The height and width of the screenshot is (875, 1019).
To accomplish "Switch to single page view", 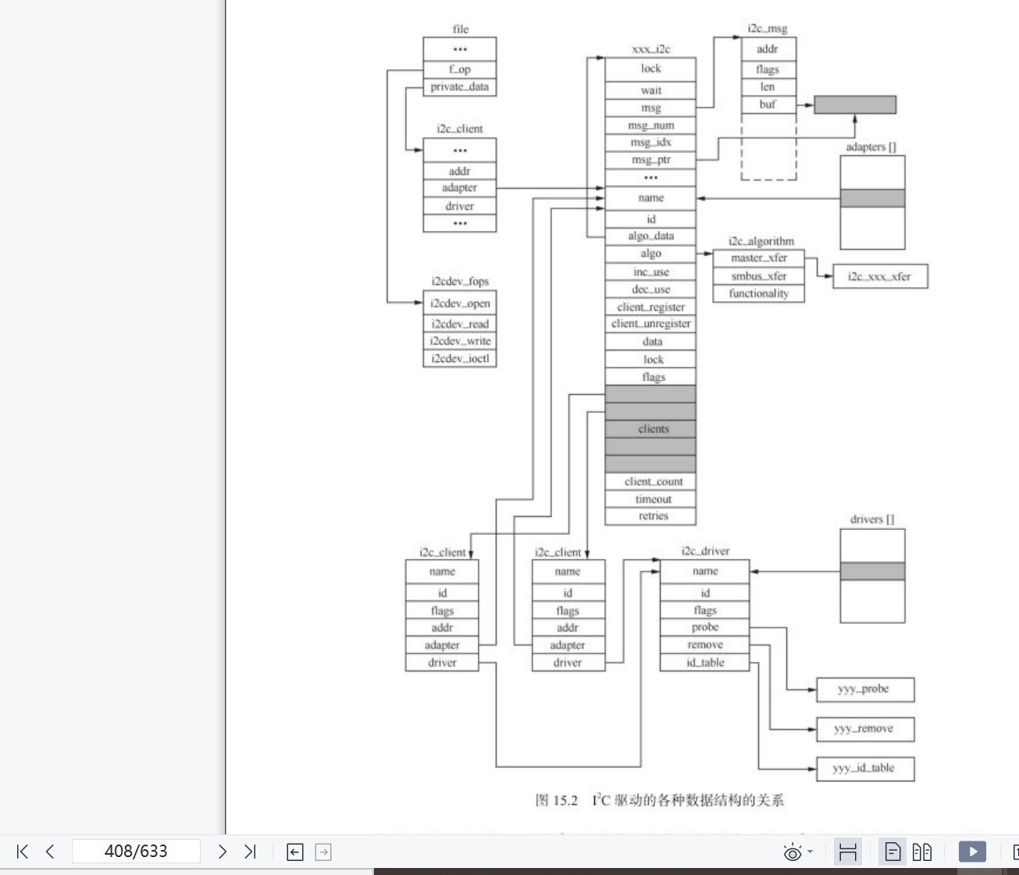I will point(892,852).
